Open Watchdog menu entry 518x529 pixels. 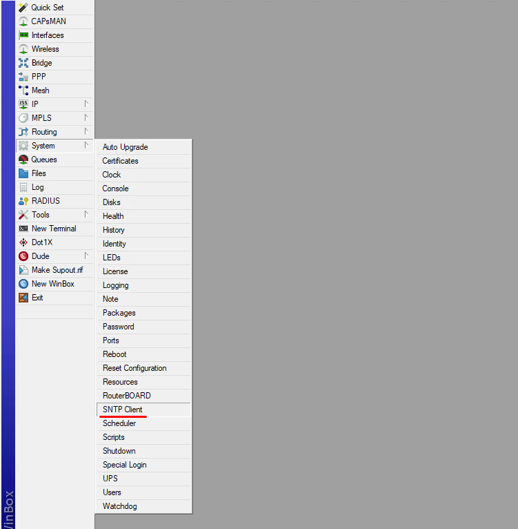pos(143,507)
